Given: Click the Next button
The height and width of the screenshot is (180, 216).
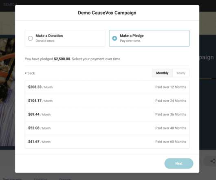Looking at the screenshot, I should pos(179,163).
